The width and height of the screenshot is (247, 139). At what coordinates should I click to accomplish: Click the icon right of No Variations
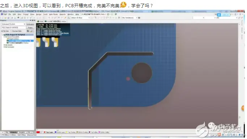pyautogui.click(x=139, y=18)
